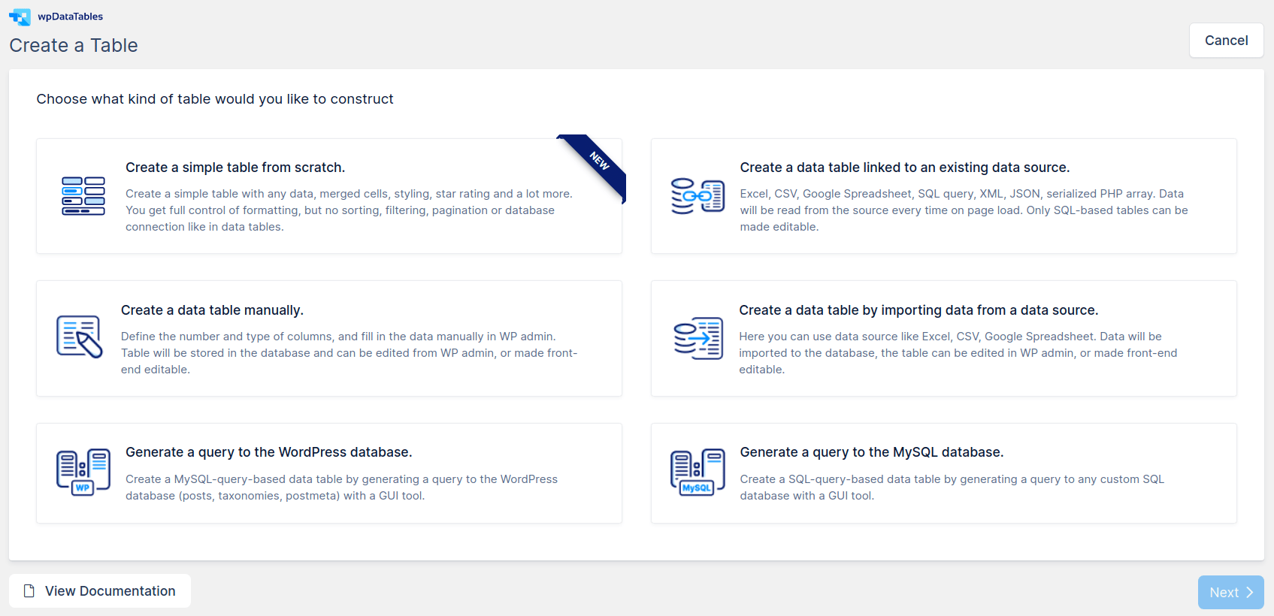
Task: Choose 'Create a data table linked to an existing data source'
Action: [x=905, y=168]
